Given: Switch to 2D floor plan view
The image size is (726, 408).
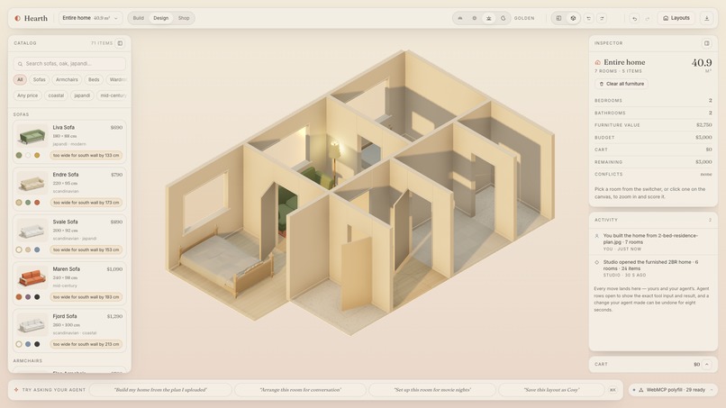Looking at the screenshot, I should pyautogui.click(x=558, y=18).
